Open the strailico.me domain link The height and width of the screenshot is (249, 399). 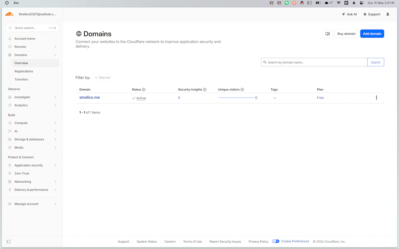[x=89, y=97]
